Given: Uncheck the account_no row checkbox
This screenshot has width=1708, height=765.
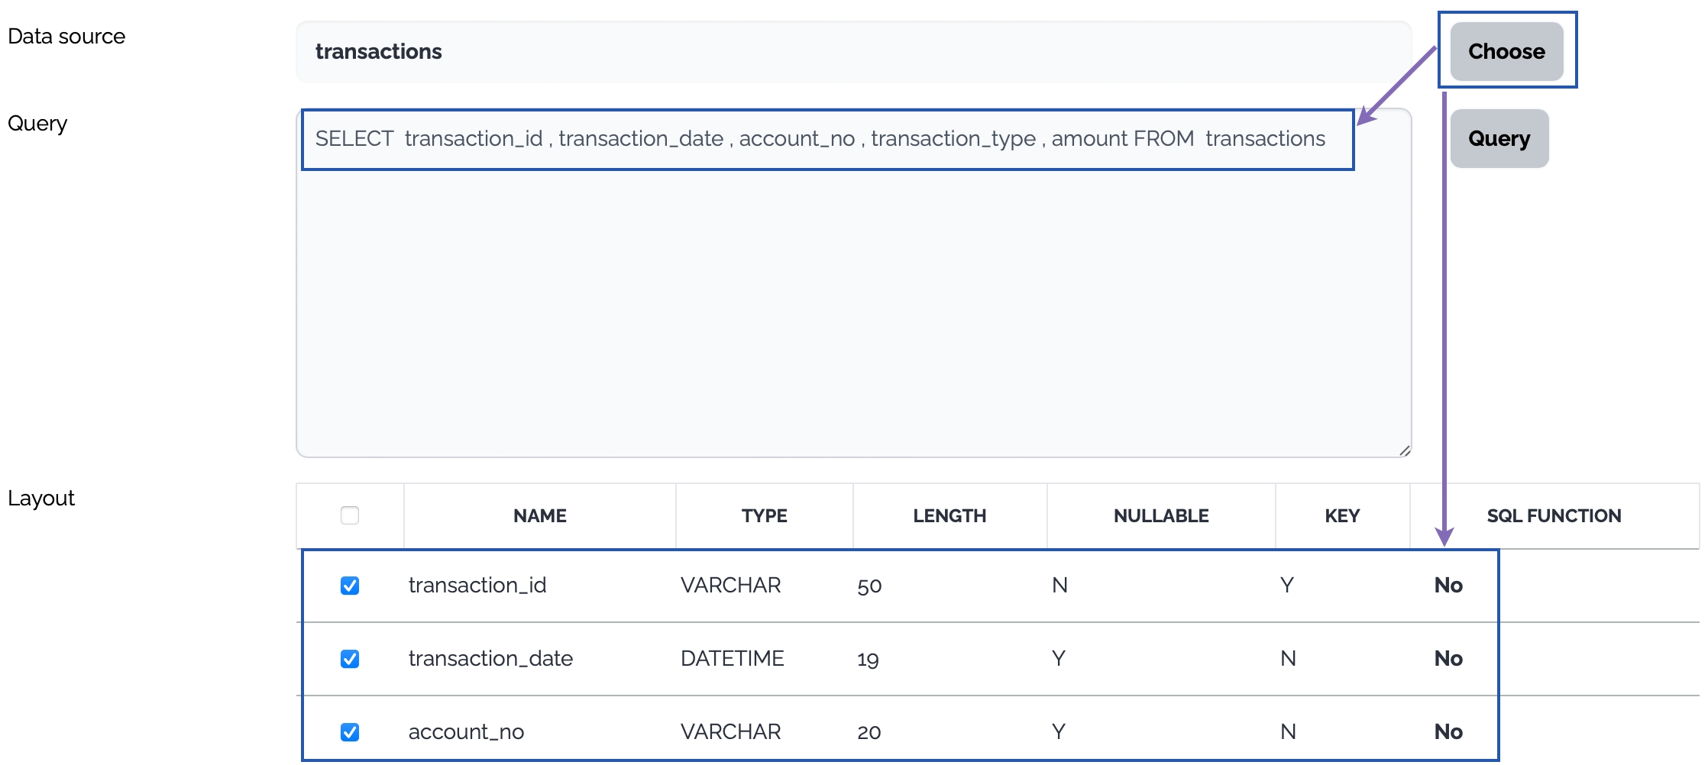Looking at the screenshot, I should coord(350,732).
